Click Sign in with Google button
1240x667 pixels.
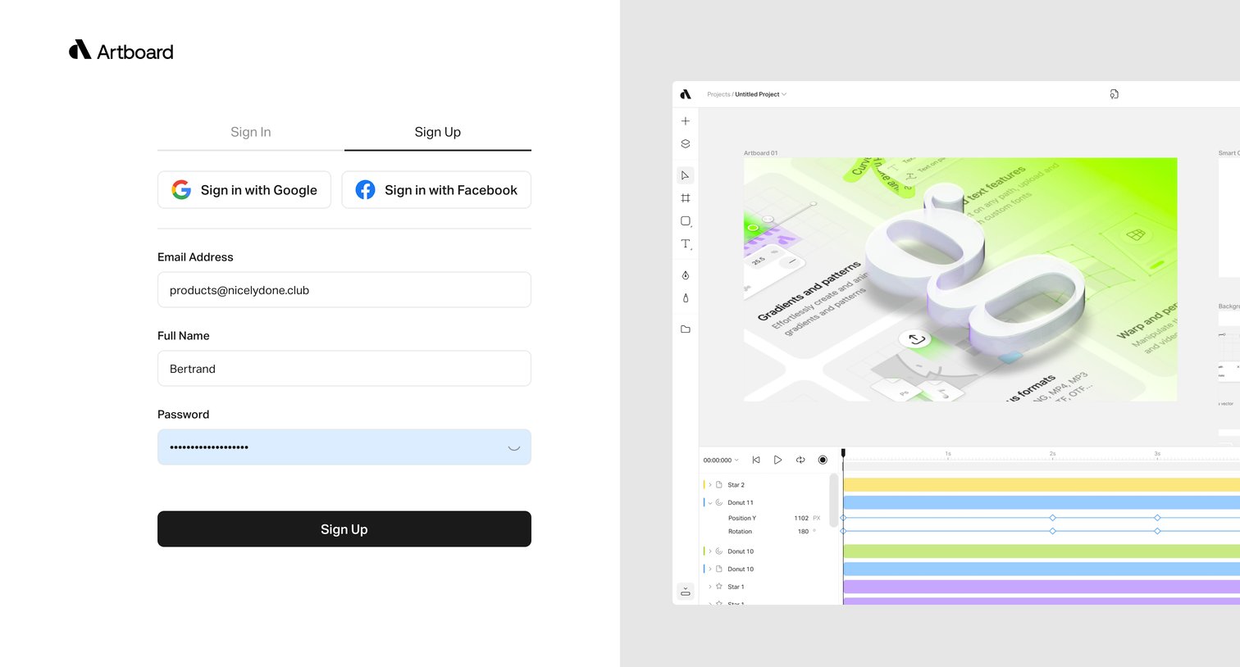tap(244, 190)
